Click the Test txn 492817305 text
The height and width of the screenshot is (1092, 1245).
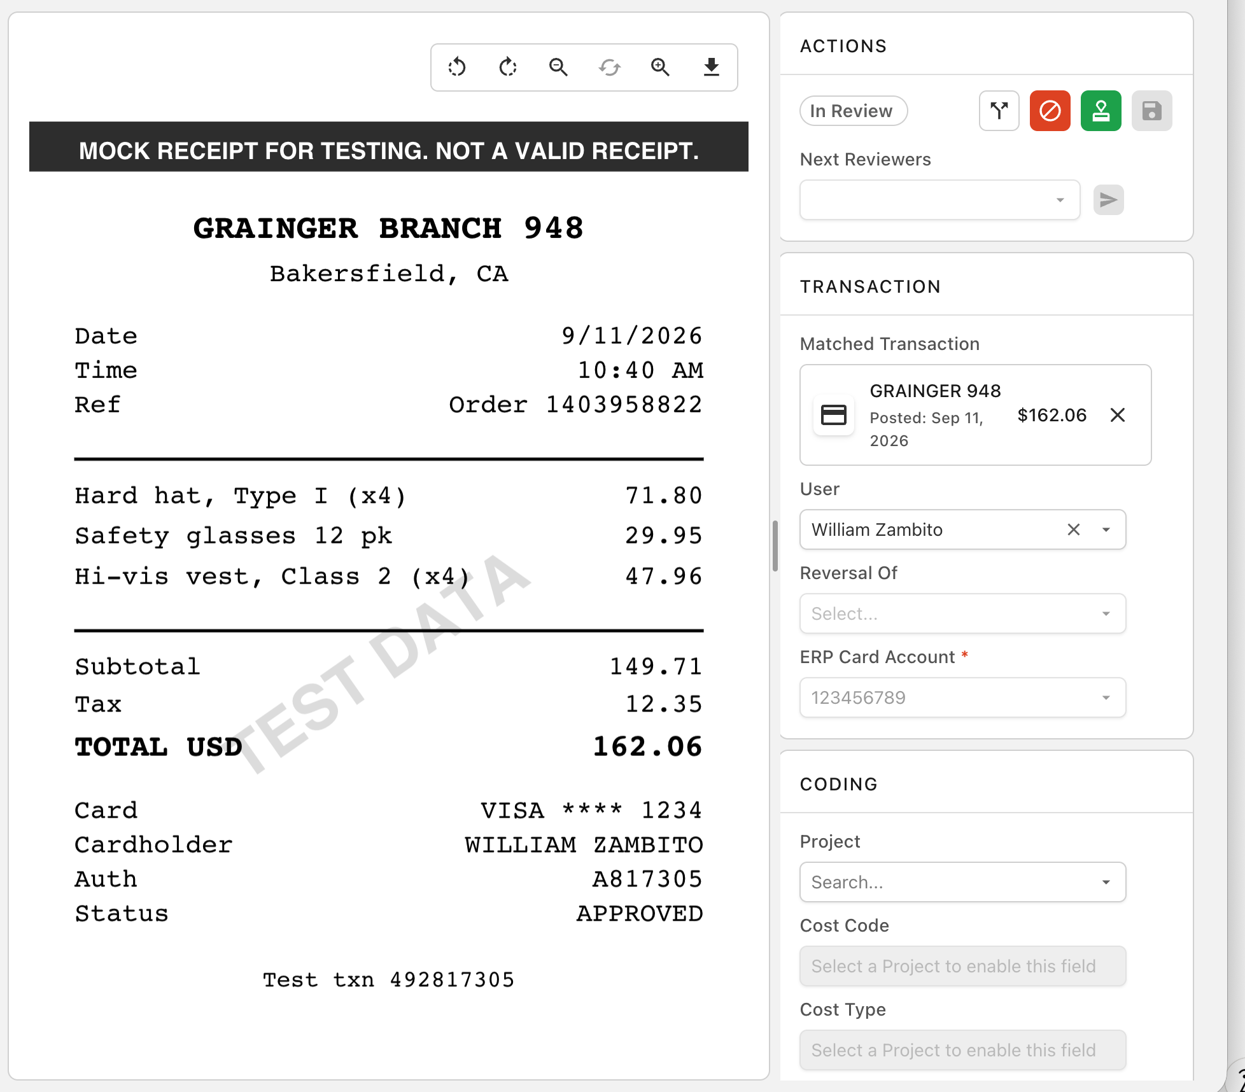tap(389, 979)
